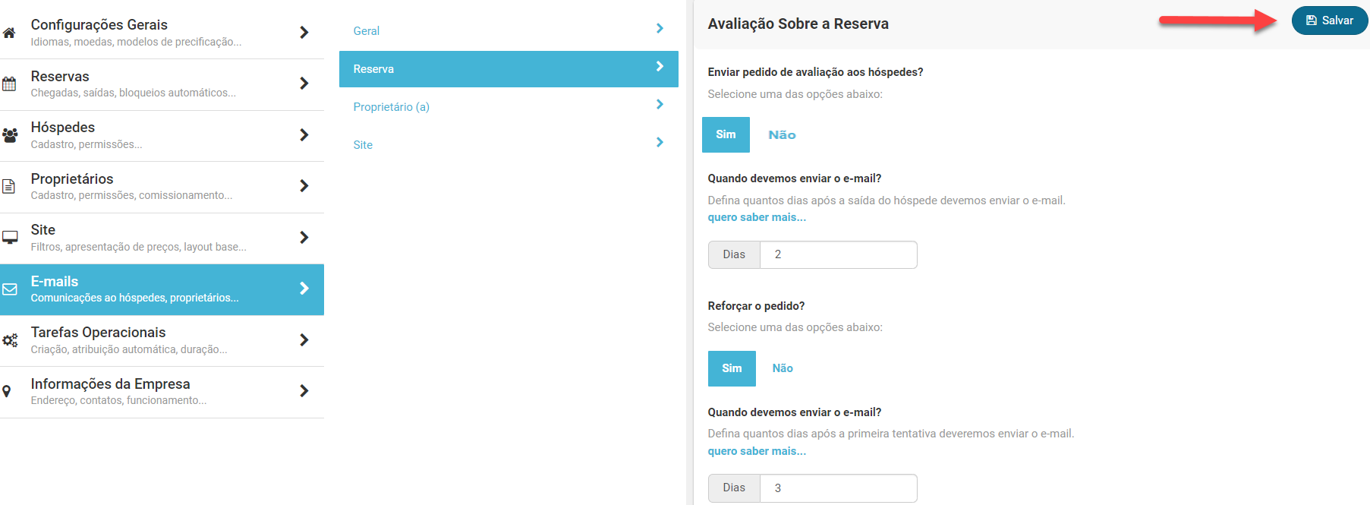Image resolution: width=1370 pixels, height=505 pixels.
Task: Expand the Configurações Gerais chevron arrow
Action: (x=304, y=32)
